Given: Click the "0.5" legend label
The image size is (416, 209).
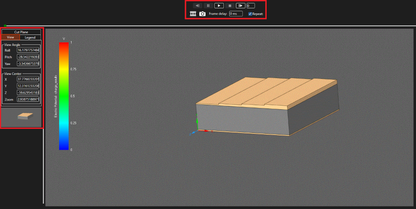Looking at the screenshot, I should coord(72,96).
